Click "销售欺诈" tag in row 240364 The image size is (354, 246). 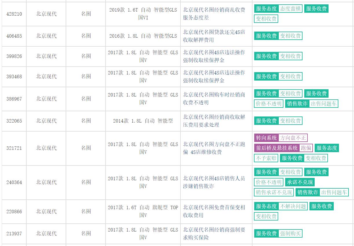(307, 192)
